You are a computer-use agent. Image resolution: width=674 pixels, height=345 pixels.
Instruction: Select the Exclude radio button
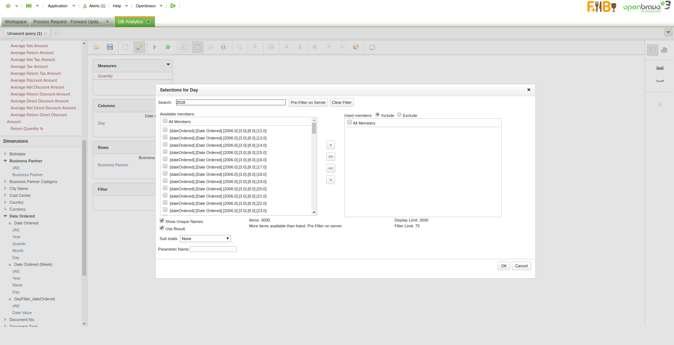[399, 115]
